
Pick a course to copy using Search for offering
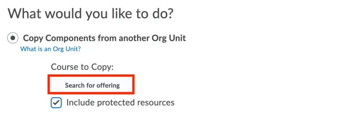click(92, 85)
